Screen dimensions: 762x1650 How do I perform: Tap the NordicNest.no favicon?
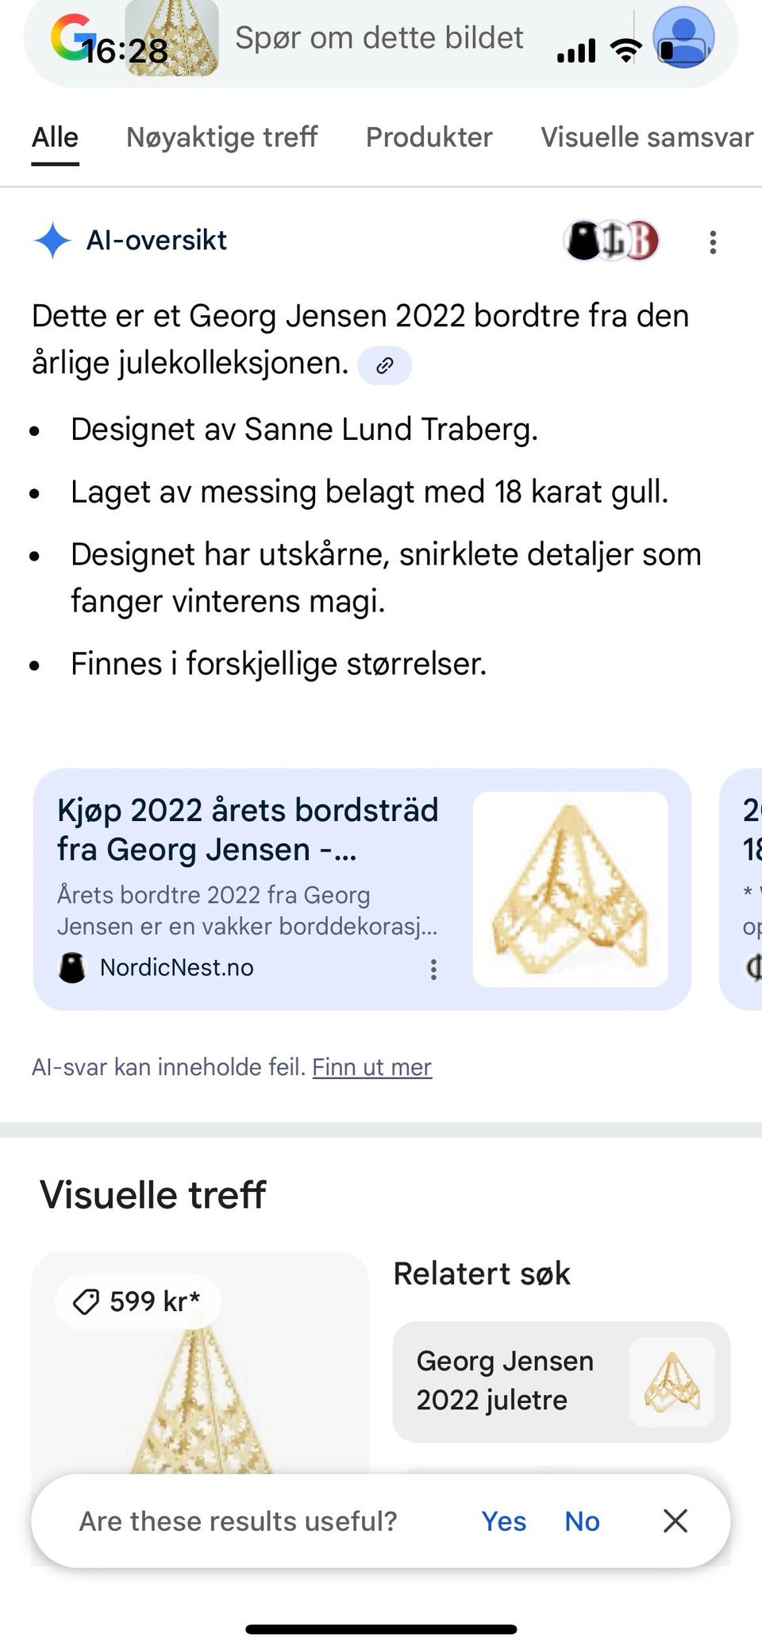point(72,968)
